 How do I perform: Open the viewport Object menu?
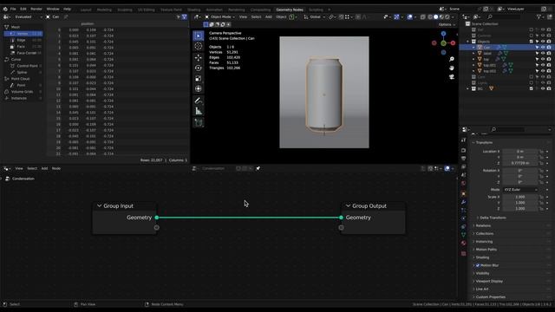[281, 16]
